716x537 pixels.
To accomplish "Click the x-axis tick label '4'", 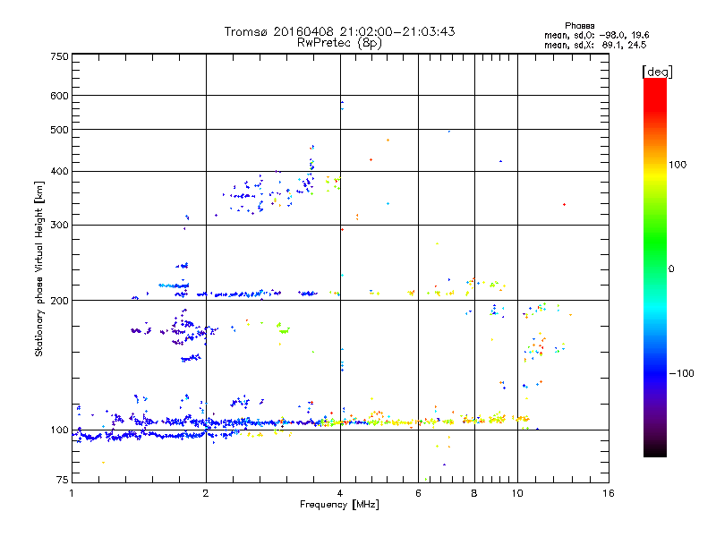I will pyautogui.click(x=340, y=493).
